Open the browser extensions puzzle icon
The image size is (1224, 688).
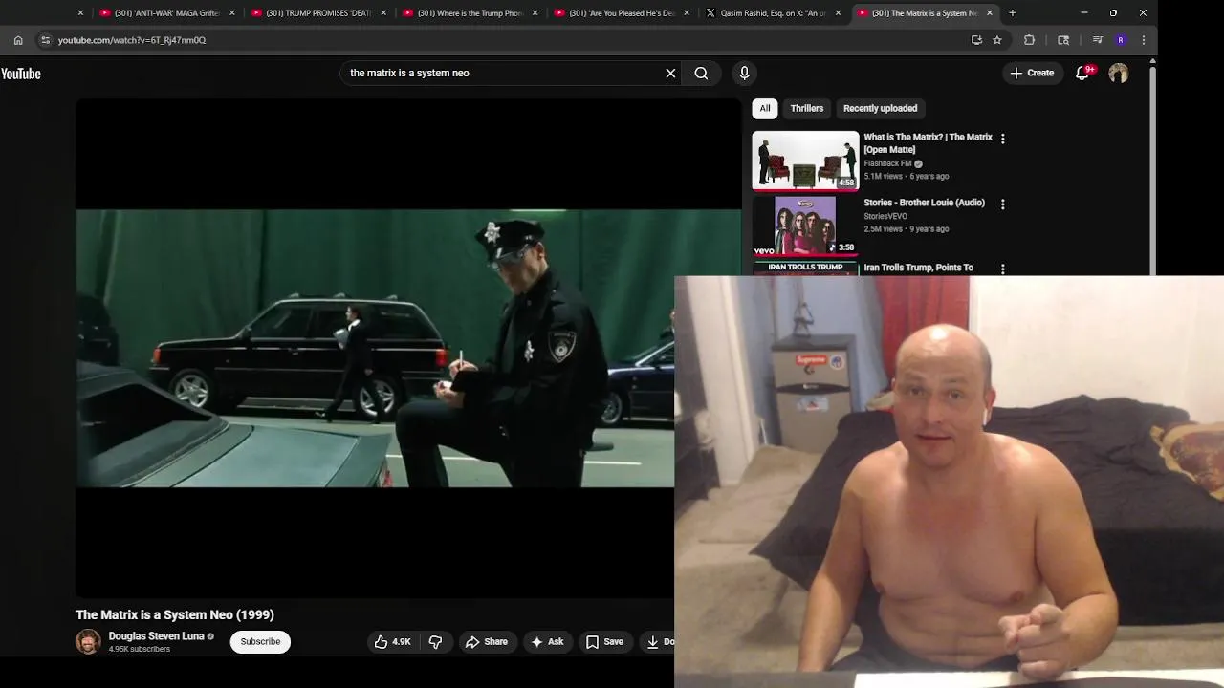pos(1029,40)
